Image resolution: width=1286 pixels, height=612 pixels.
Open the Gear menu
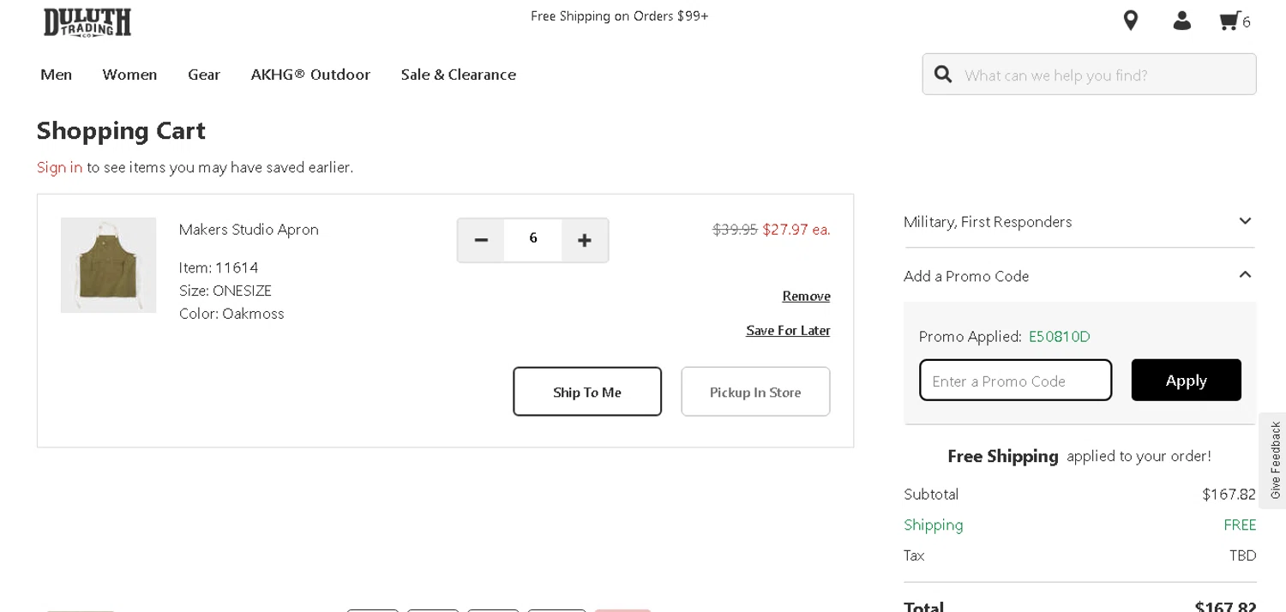point(204,75)
